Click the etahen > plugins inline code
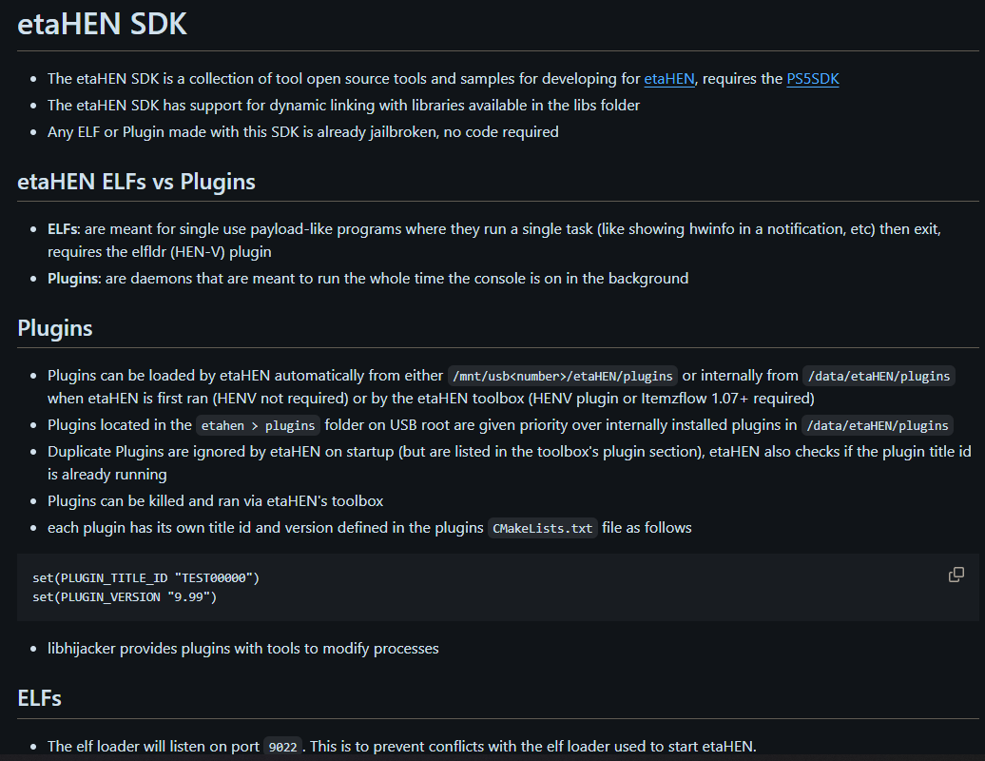 click(x=258, y=425)
